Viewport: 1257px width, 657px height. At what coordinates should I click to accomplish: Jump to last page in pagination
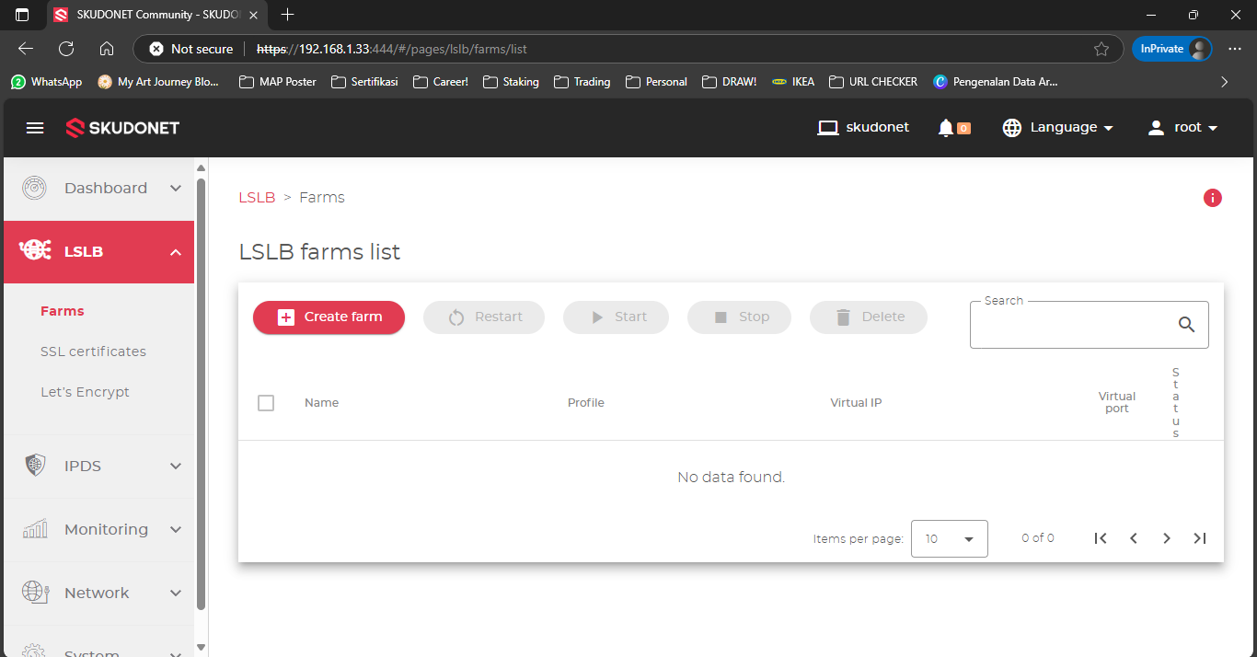[1199, 538]
